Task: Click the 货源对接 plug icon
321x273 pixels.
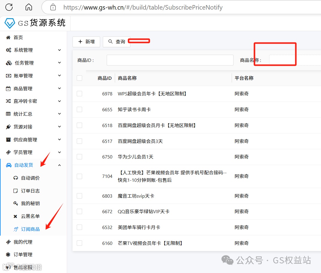Action: 8,127
